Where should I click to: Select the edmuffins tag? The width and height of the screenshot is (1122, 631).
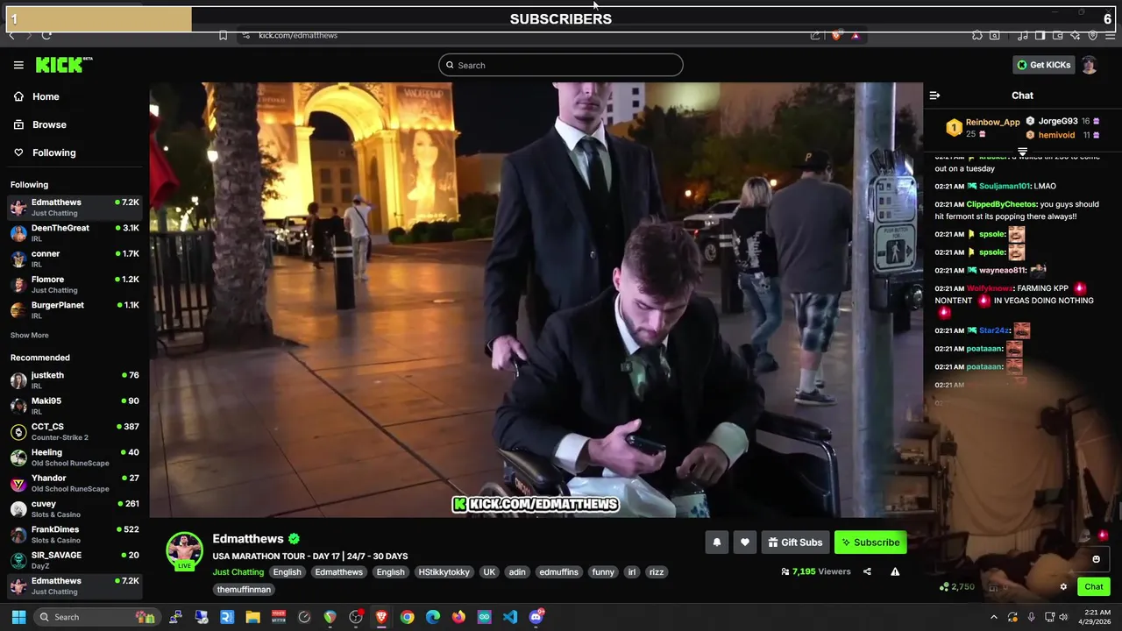coord(558,571)
